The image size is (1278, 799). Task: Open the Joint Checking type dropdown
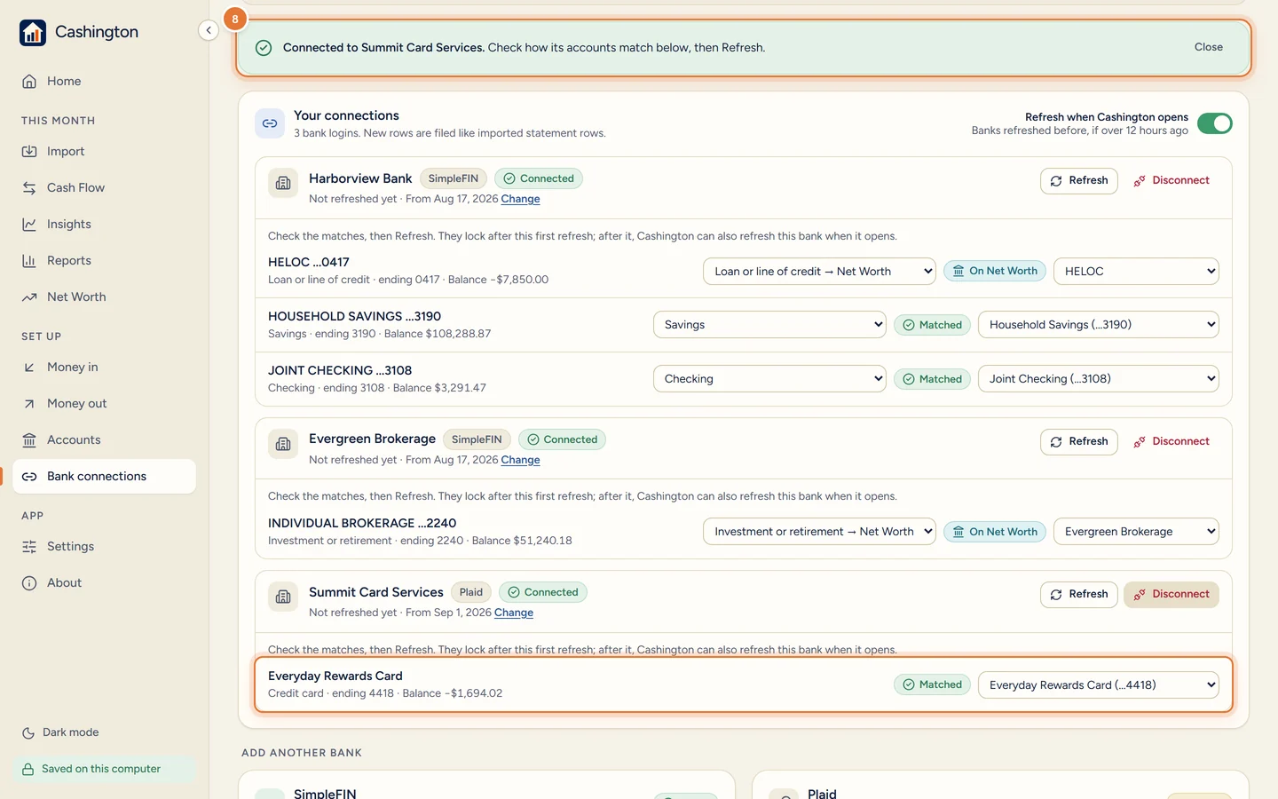point(769,379)
